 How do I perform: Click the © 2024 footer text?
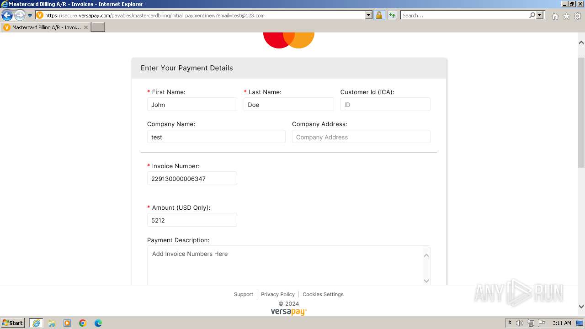click(289, 303)
